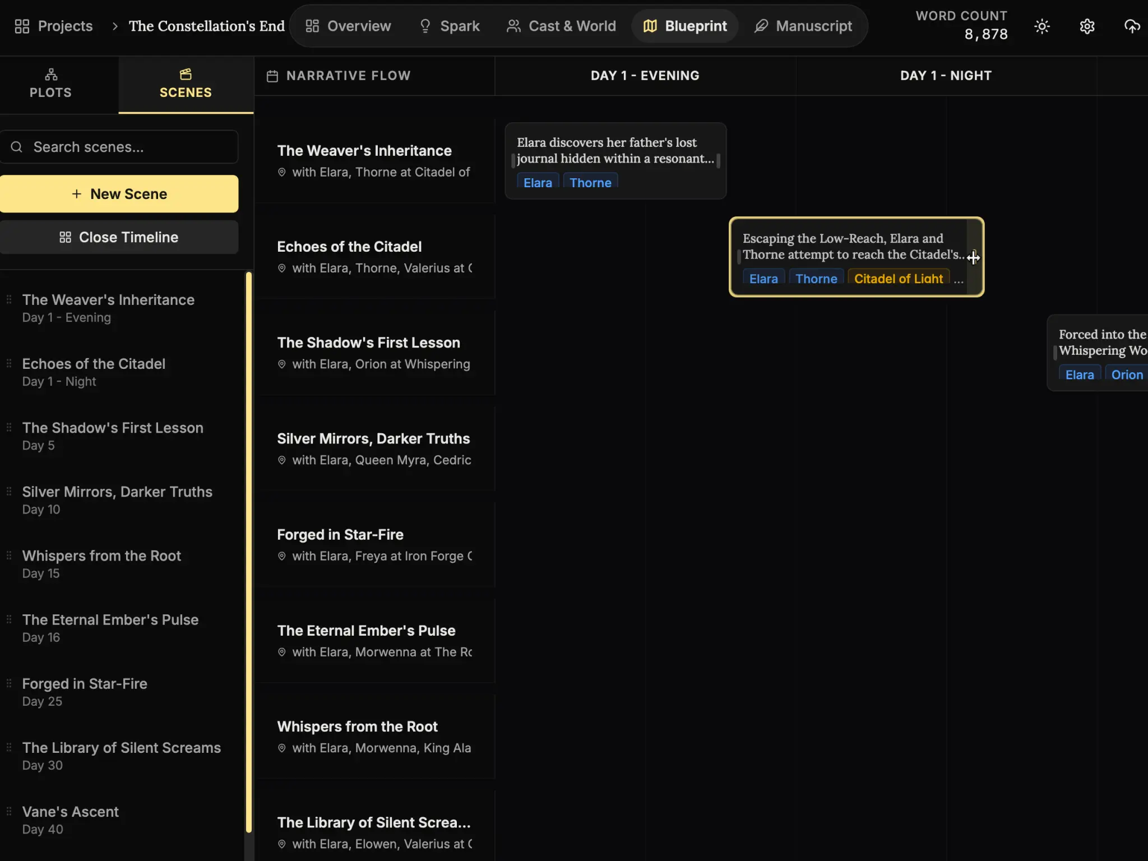Select Citadel of Light tag on card

point(898,279)
